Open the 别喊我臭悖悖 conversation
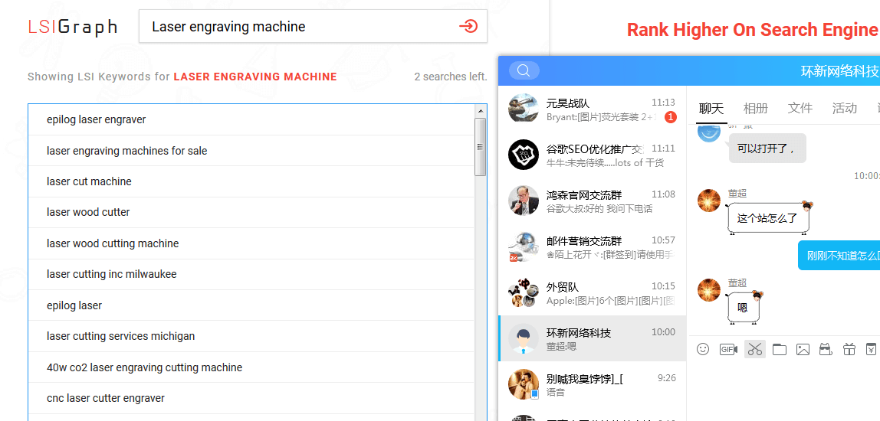Image resolution: width=880 pixels, height=421 pixels. pos(592,384)
